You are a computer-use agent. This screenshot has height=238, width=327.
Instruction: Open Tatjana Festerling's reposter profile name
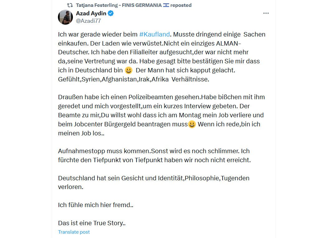119,5
